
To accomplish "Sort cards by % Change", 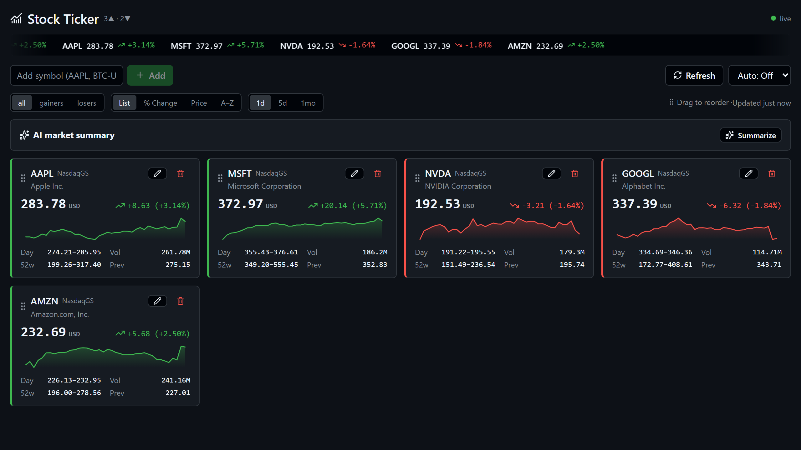I will point(160,103).
